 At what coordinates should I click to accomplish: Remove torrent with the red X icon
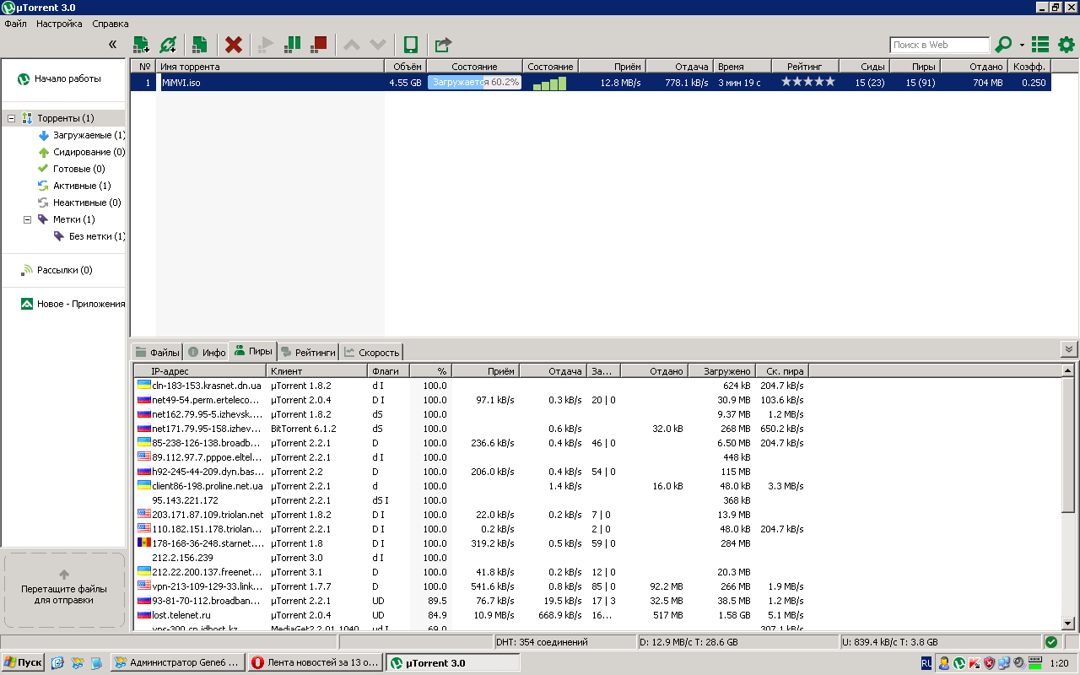click(x=234, y=45)
